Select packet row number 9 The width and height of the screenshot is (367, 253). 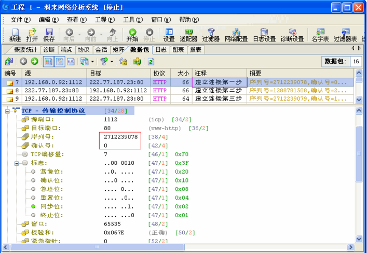coord(178,99)
